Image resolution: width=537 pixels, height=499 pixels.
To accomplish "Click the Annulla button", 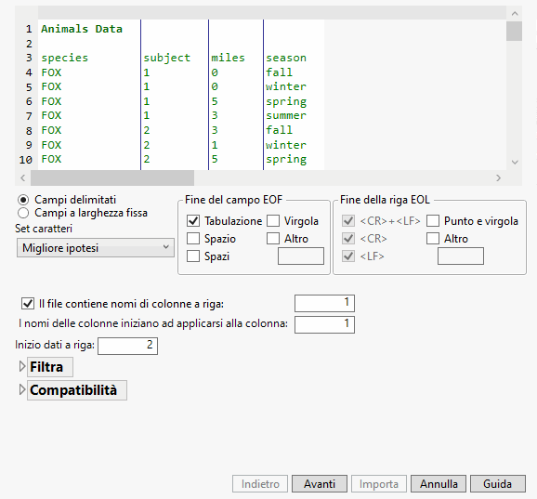I will (x=439, y=483).
